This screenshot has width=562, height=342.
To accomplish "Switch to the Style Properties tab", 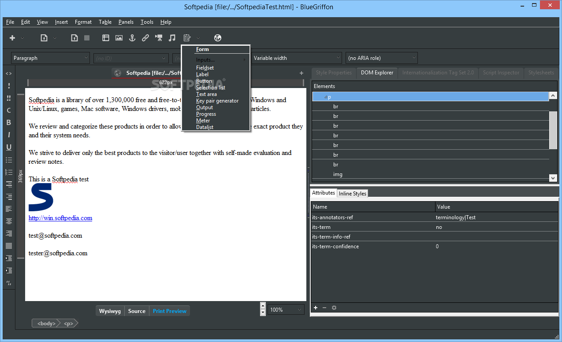I will [x=334, y=73].
